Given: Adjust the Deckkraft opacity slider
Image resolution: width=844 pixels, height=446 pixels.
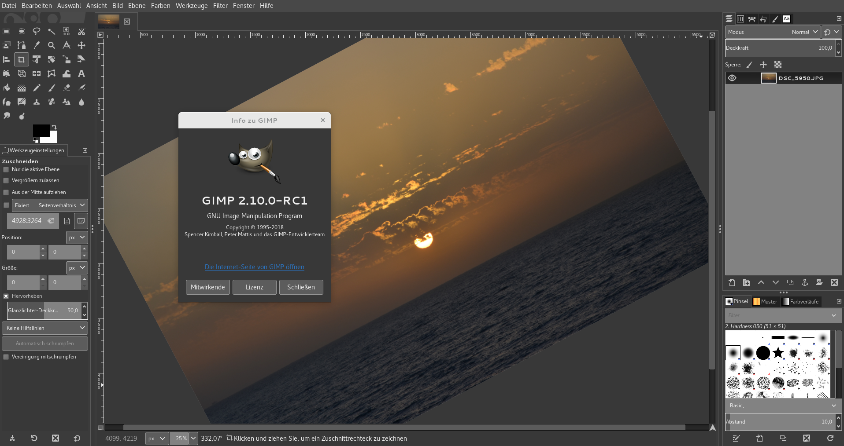Looking at the screenshot, I should click(780, 48).
